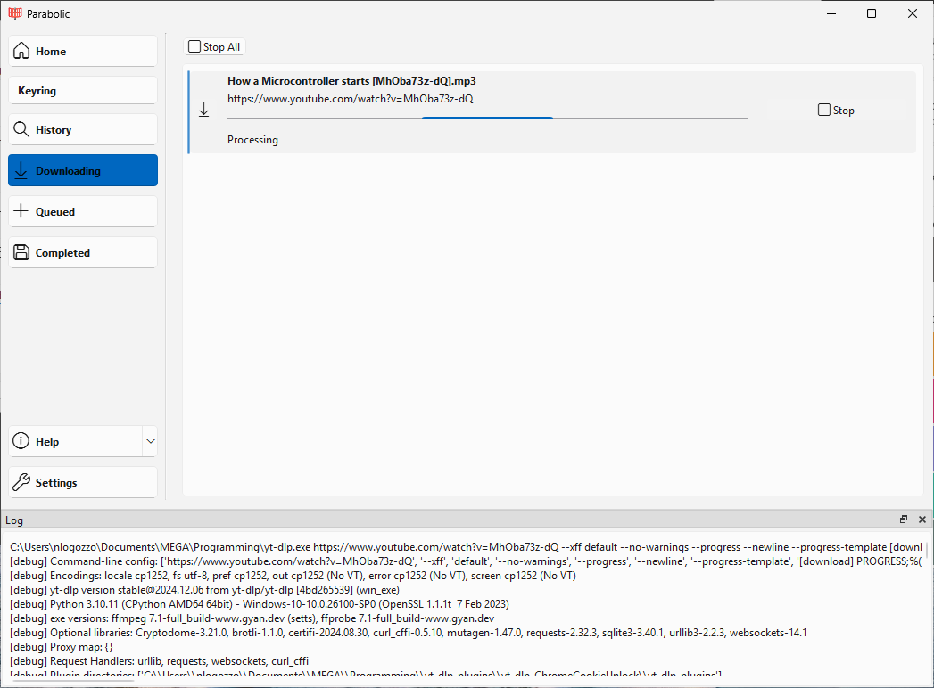Close the Log panel

[922, 520]
